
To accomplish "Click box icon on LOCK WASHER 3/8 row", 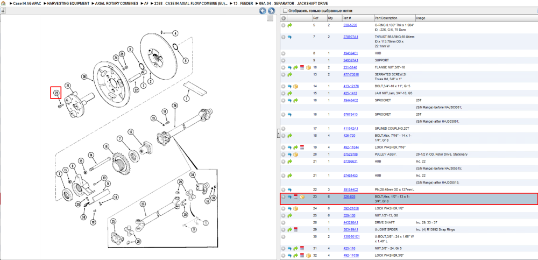I will [308, 256].
